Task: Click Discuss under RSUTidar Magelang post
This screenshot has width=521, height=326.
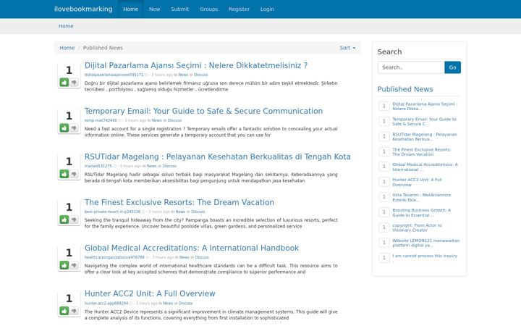Action: click(169, 166)
